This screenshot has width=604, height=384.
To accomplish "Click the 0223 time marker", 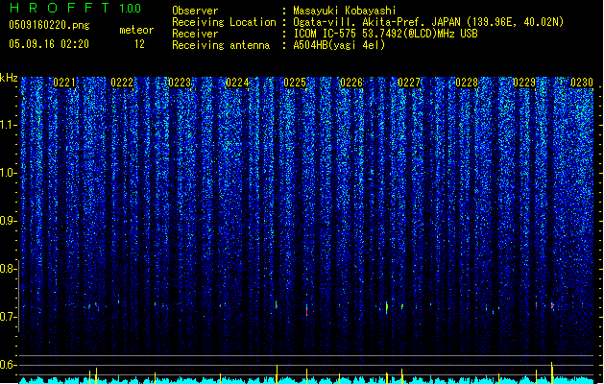I will coord(180,83).
